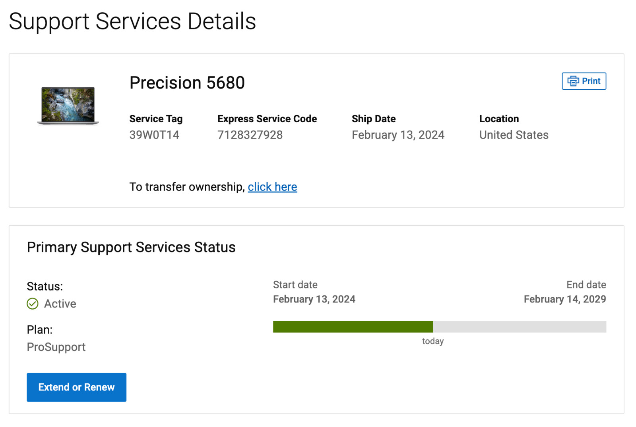Image resolution: width=636 pixels, height=427 pixels.
Task: Click the location value United States
Action: click(514, 135)
